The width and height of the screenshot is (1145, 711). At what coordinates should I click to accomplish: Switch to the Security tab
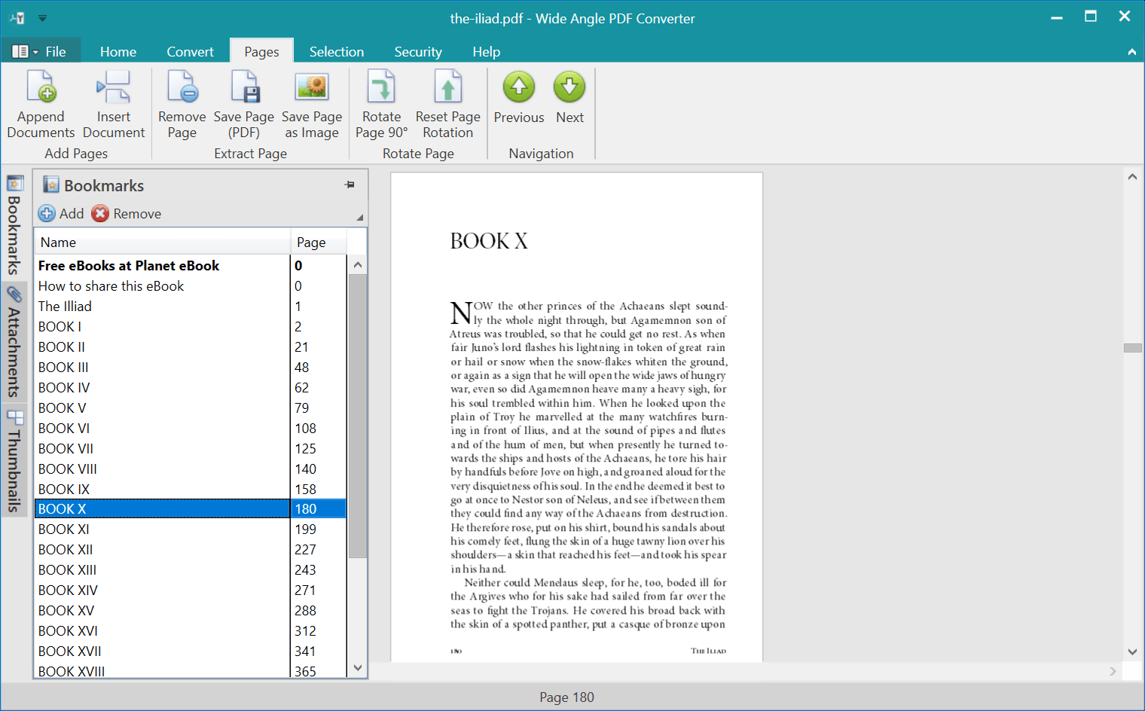[x=418, y=51]
